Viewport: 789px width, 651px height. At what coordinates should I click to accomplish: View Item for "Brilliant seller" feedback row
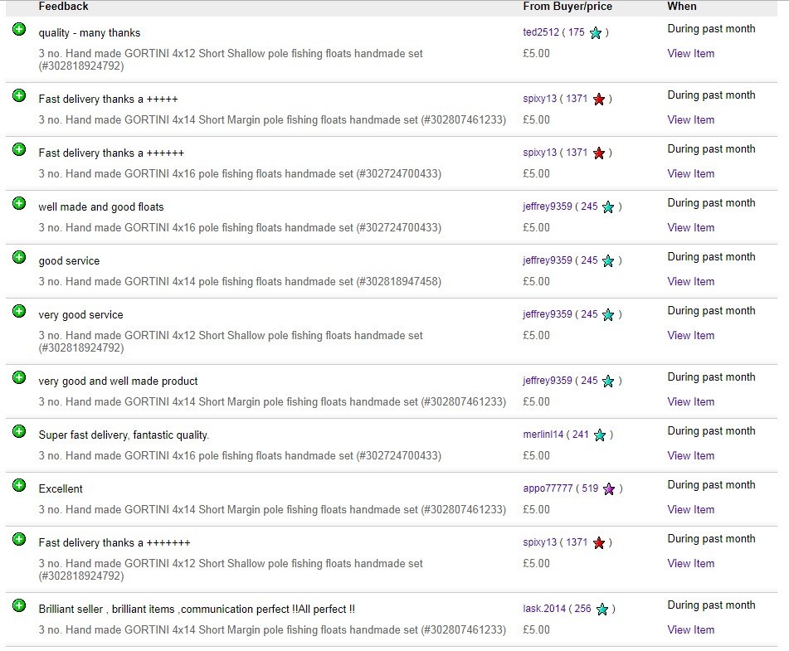690,630
